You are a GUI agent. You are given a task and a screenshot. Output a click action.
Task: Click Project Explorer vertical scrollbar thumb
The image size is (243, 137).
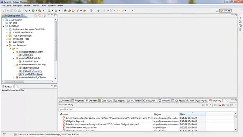click(55, 41)
